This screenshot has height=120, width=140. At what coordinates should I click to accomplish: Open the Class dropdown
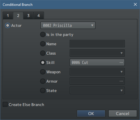pyautogui.click(x=97, y=53)
